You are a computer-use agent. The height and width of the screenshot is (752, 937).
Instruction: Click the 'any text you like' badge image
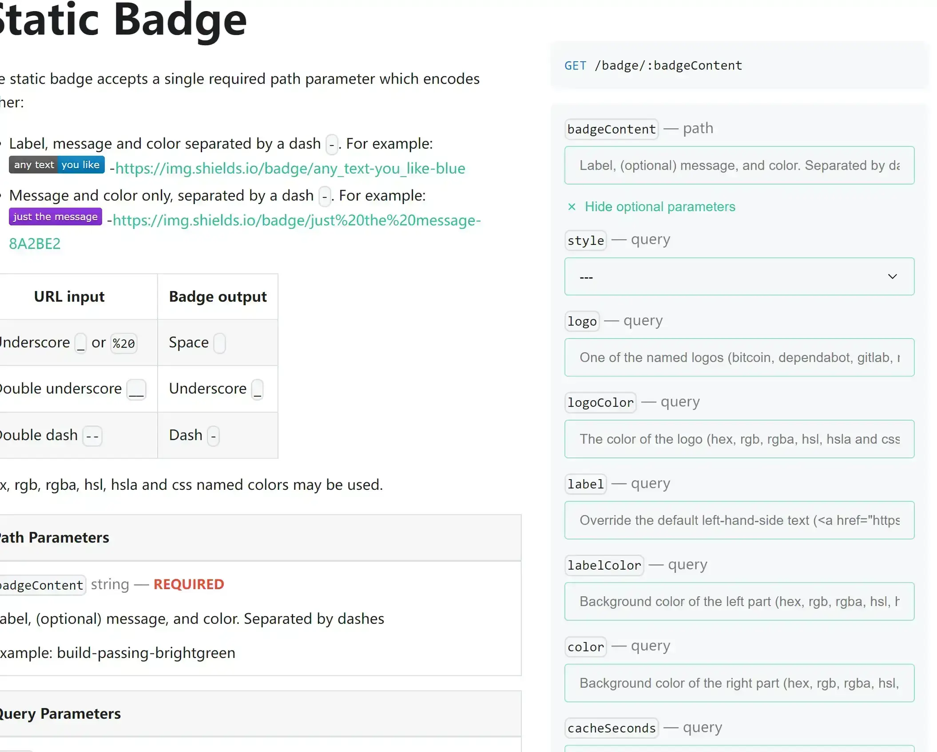tap(57, 165)
